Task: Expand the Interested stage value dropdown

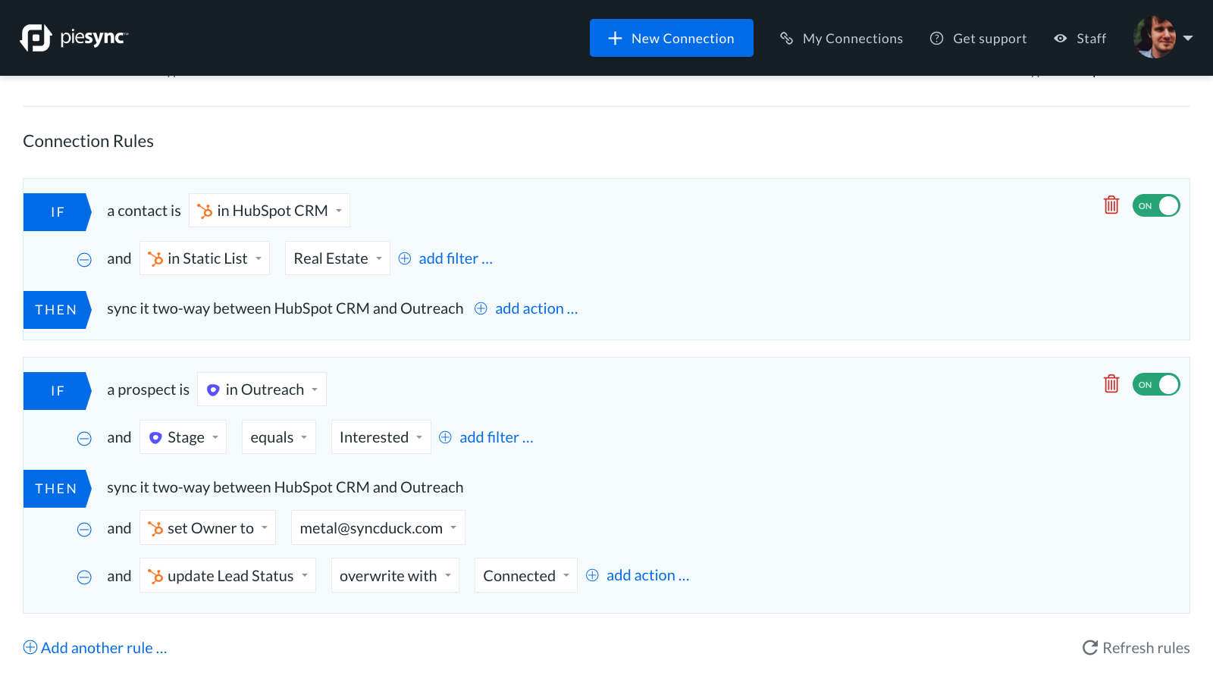Action: click(381, 437)
